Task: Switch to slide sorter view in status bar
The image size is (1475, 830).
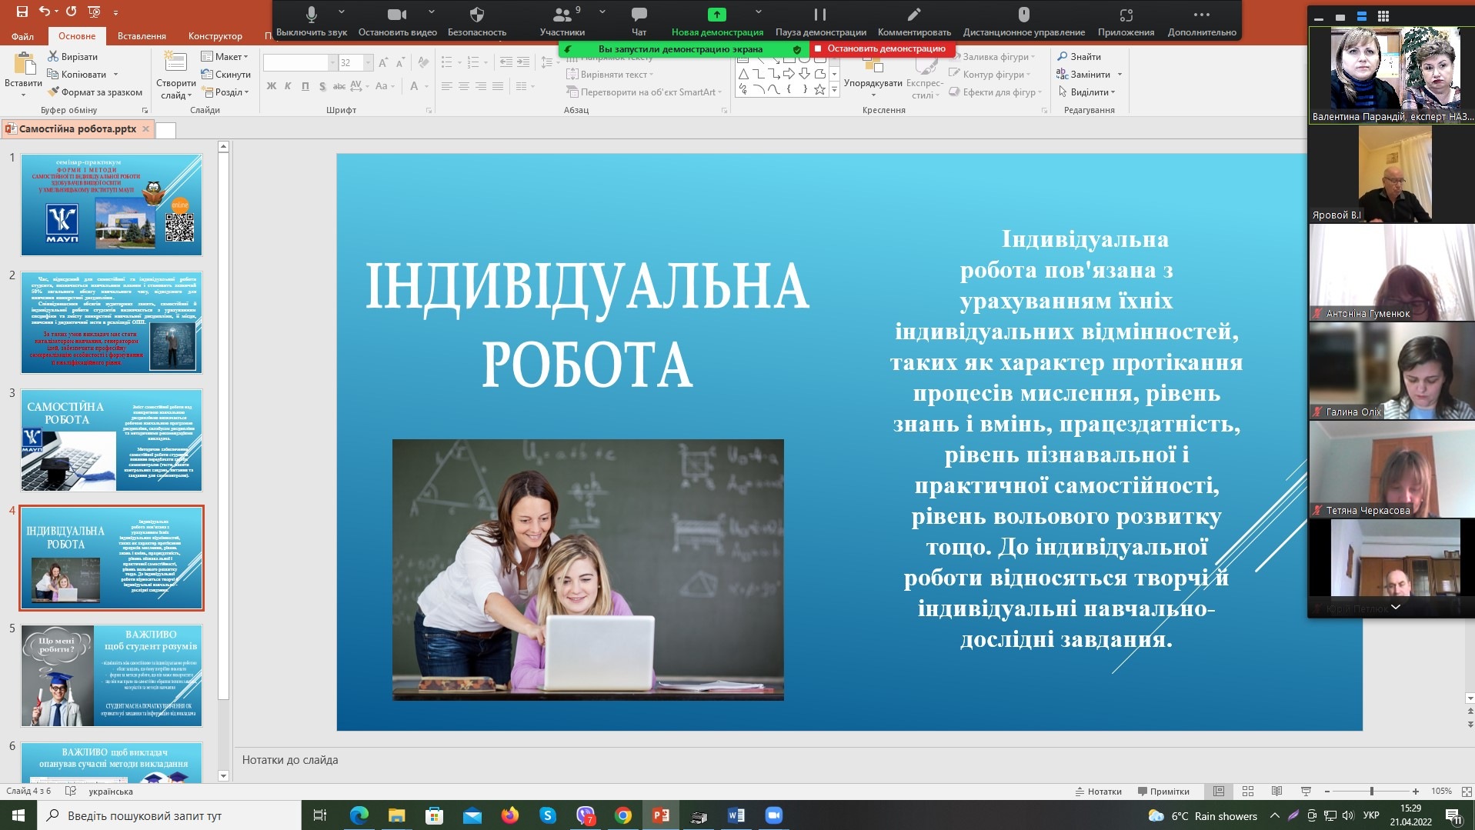Action: [x=1248, y=791]
